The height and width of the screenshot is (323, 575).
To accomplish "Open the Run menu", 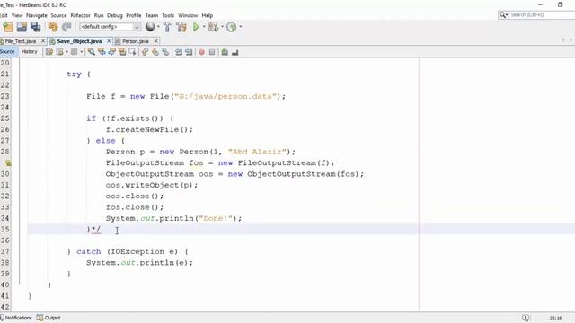I will point(99,15).
